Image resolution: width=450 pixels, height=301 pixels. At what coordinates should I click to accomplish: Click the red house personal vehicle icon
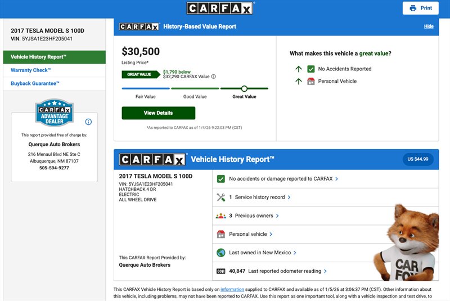220,234
